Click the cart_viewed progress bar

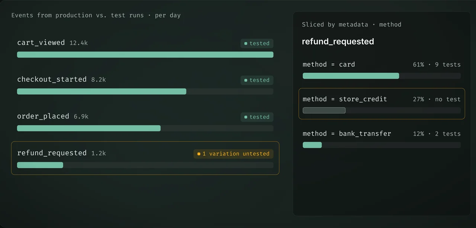pos(145,55)
